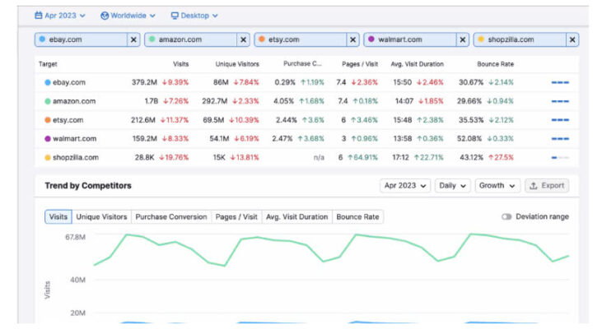Click n/a purchase conversion for shopzilla.com
This screenshot has height=329, width=616.
tap(319, 158)
